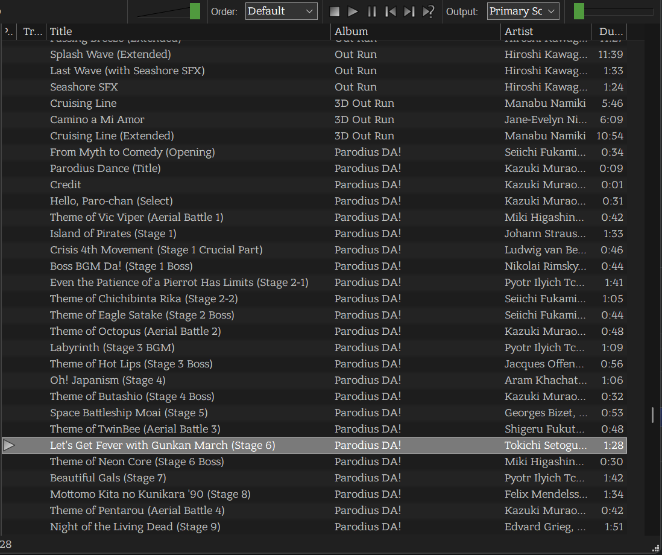Sort by the Album column header

(x=415, y=31)
